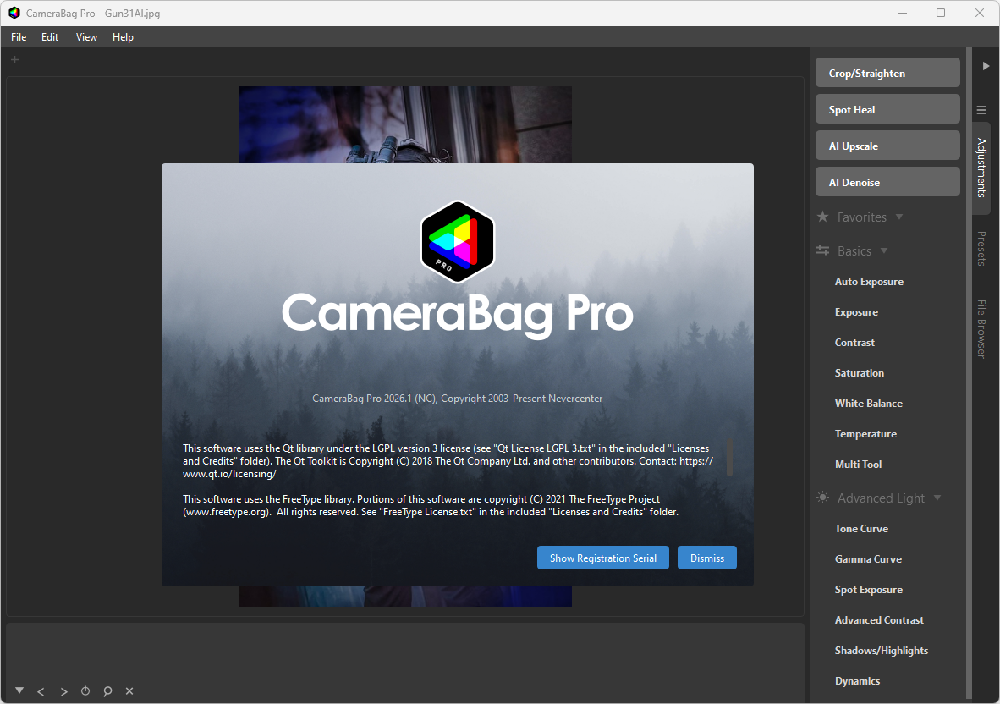This screenshot has width=1000, height=704.
Task: Open the View menu
Action: click(x=86, y=37)
